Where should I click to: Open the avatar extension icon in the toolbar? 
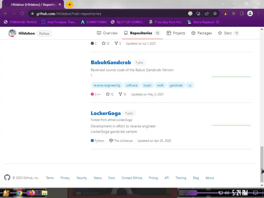(x=225, y=13)
